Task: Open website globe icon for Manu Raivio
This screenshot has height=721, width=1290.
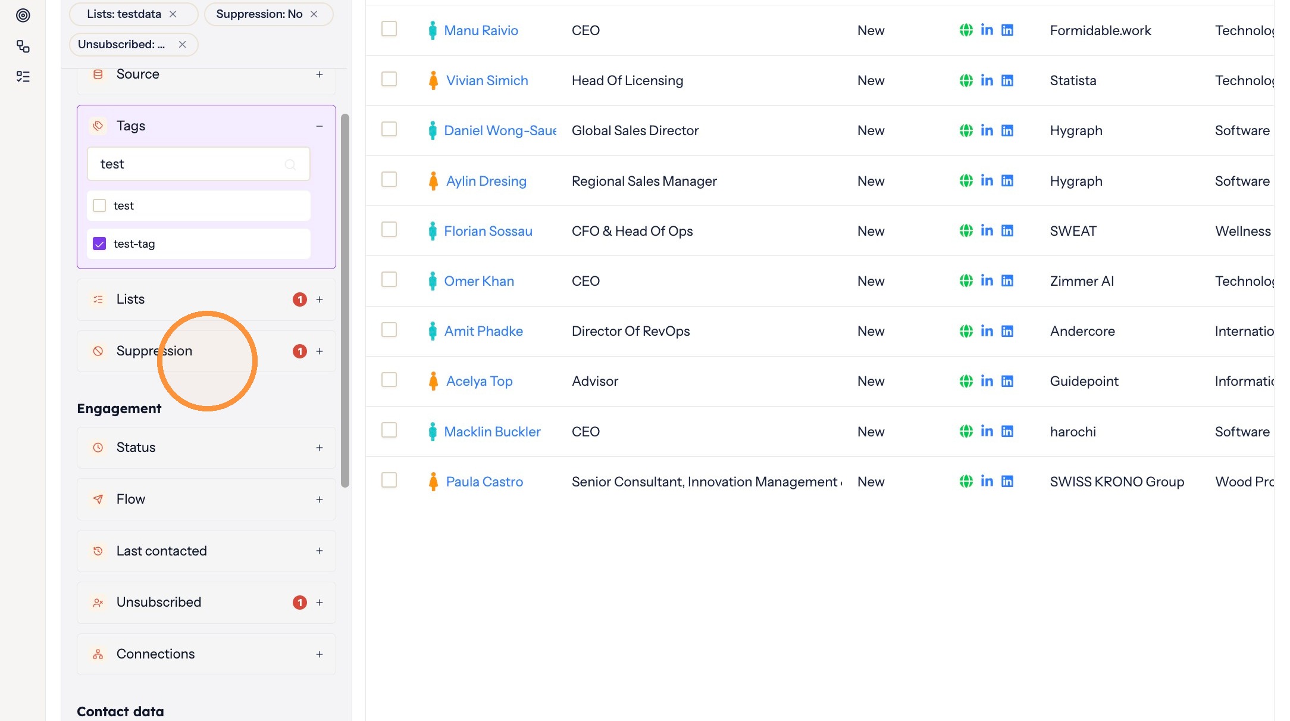Action: (966, 30)
